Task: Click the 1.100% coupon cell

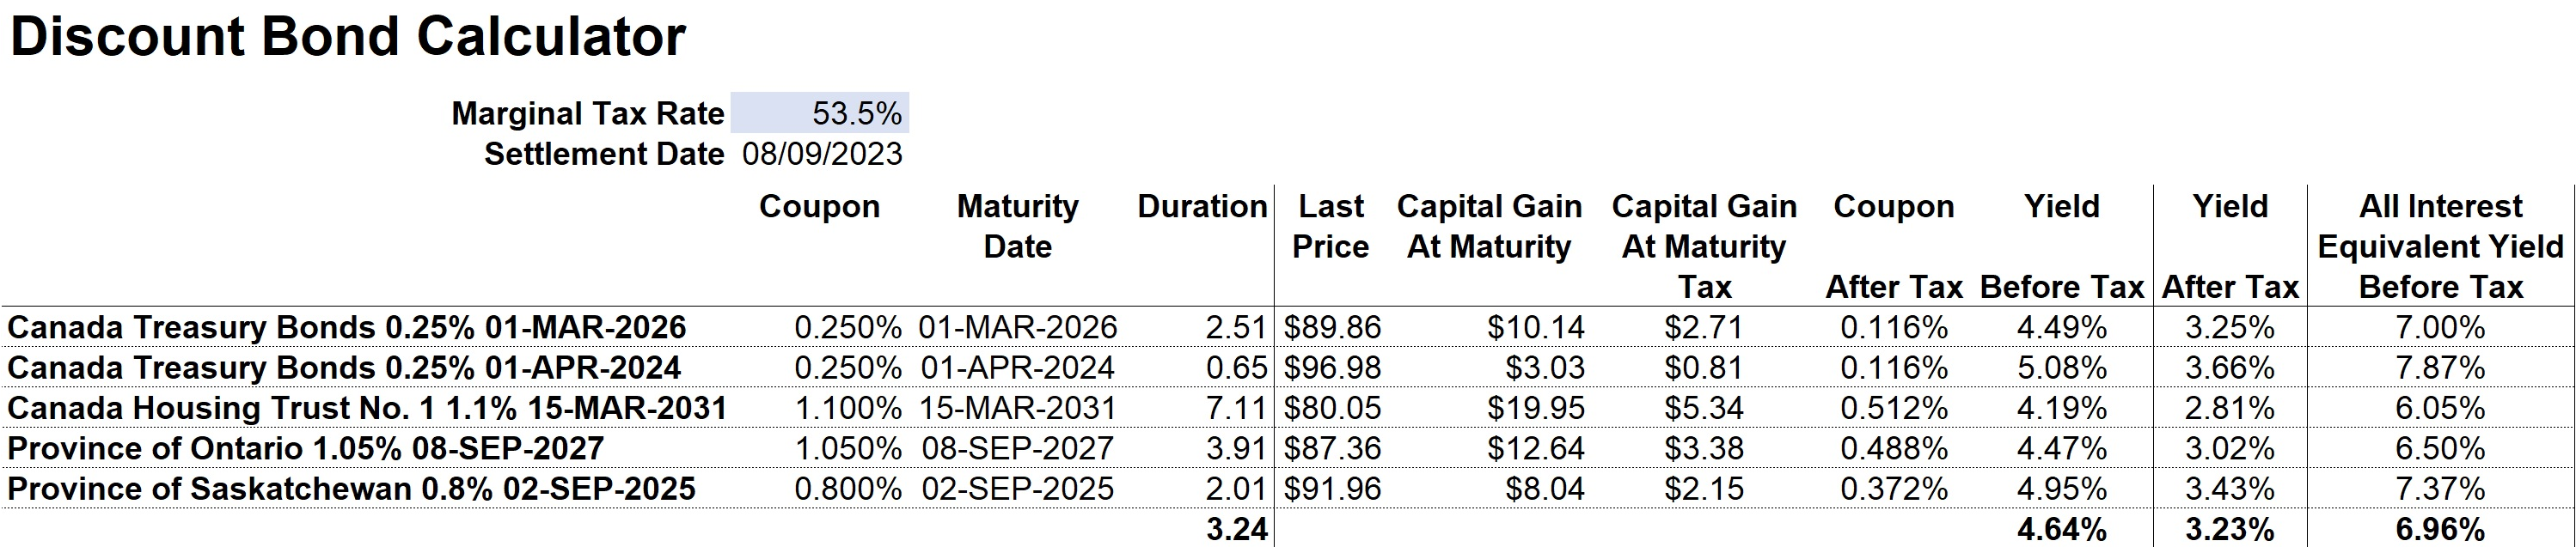Action: point(848,408)
